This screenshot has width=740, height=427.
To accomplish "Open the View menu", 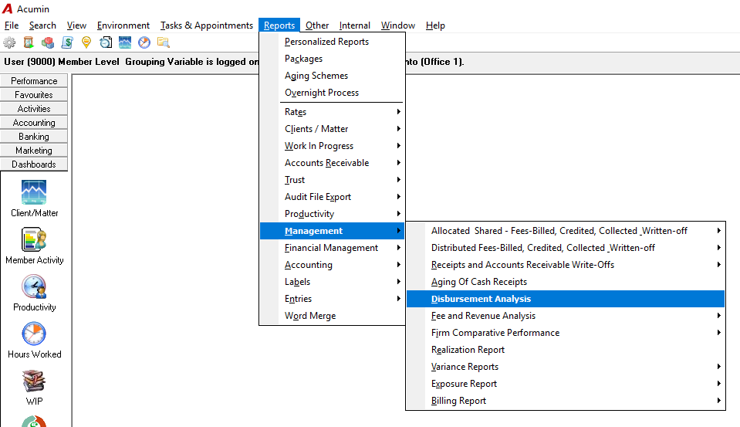I will click(x=76, y=25).
